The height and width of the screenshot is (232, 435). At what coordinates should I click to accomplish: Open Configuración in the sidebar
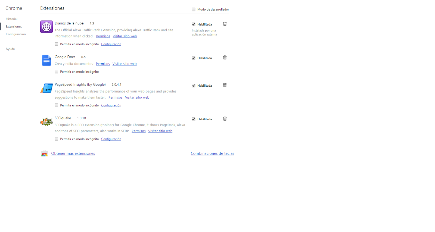[16, 34]
